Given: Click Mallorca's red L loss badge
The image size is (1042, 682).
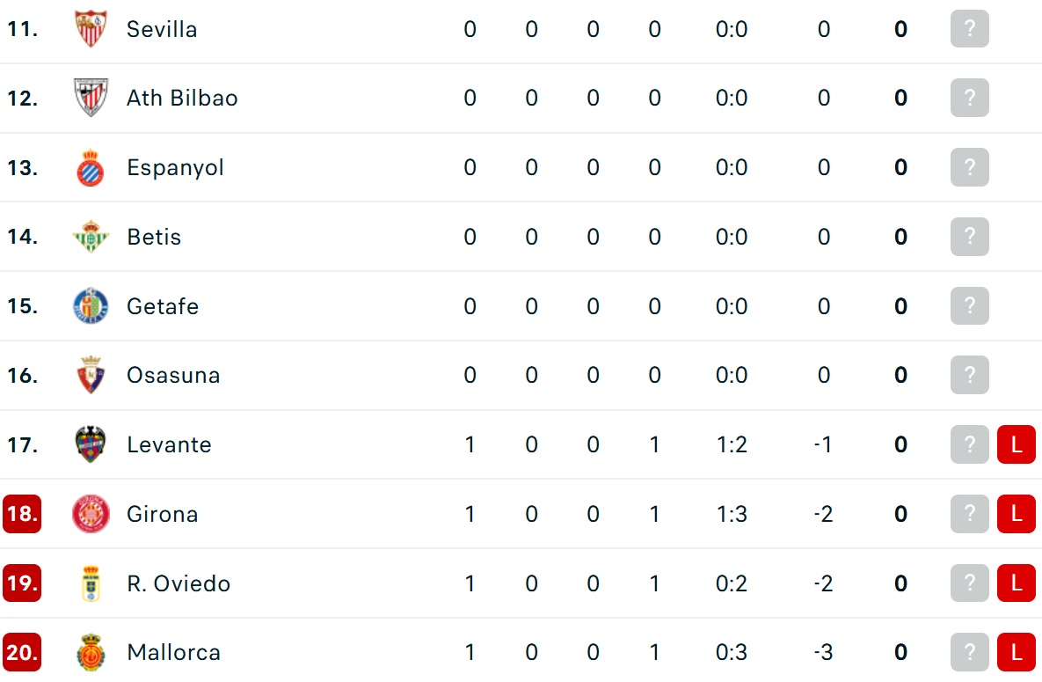Looking at the screenshot, I should (x=1016, y=652).
